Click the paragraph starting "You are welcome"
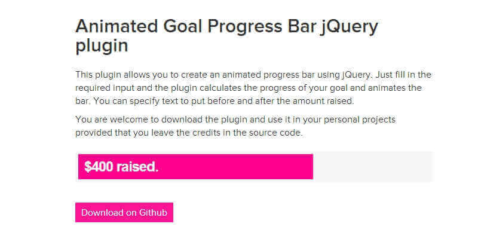The width and height of the screenshot is (478, 239). (x=235, y=126)
